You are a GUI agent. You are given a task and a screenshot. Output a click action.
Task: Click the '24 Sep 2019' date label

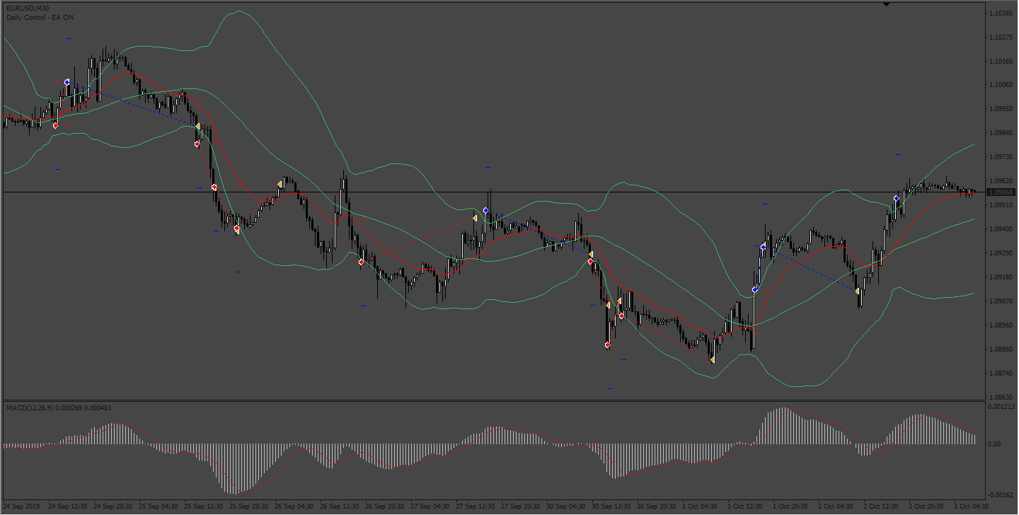pyautogui.click(x=22, y=507)
